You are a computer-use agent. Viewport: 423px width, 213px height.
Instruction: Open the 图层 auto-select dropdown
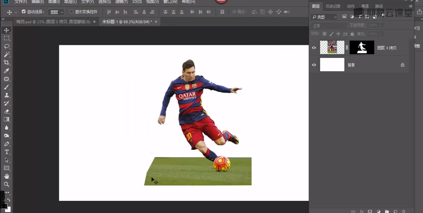pos(57,12)
